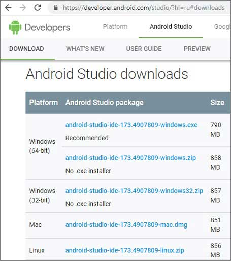Image resolution: width=231 pixels, height=261 pixels.
Task: Download the linux.zip package
Action: [125, 250]
